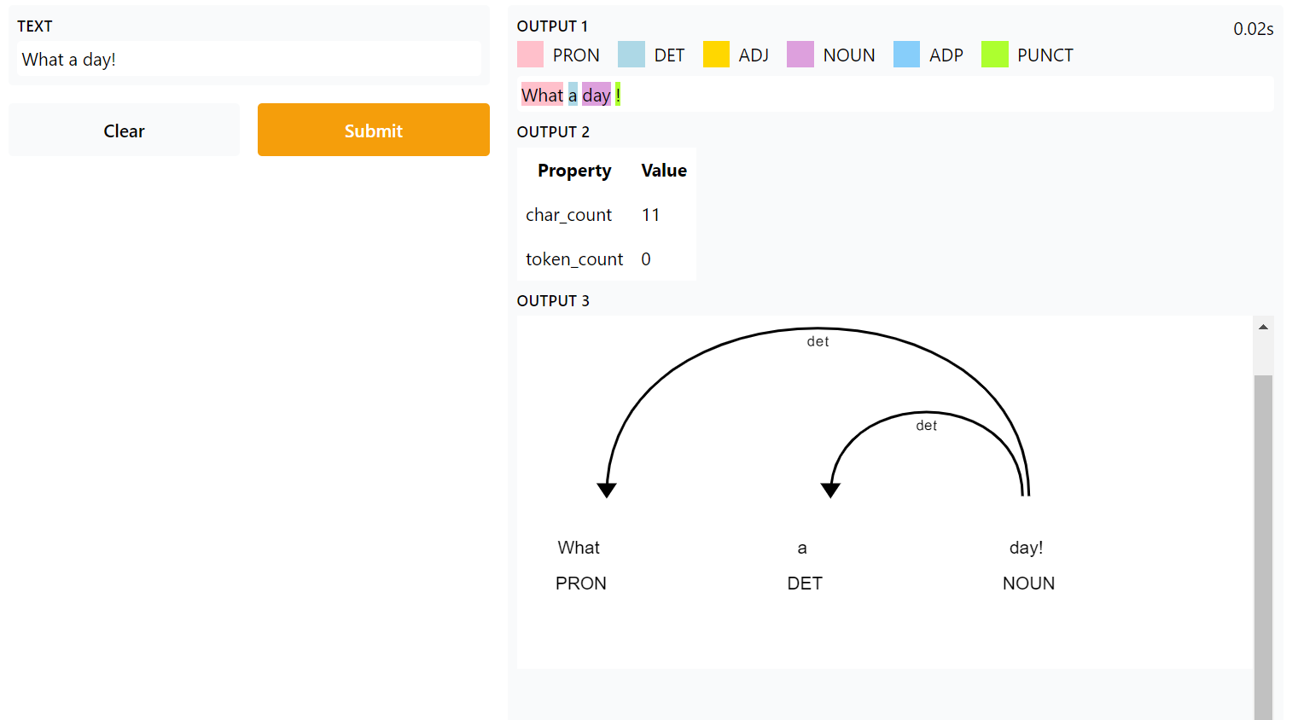Image resolution: width=1292 pixels, height=720 pixels.
Task: Click the Property column header
Action: tap(574, 170)
